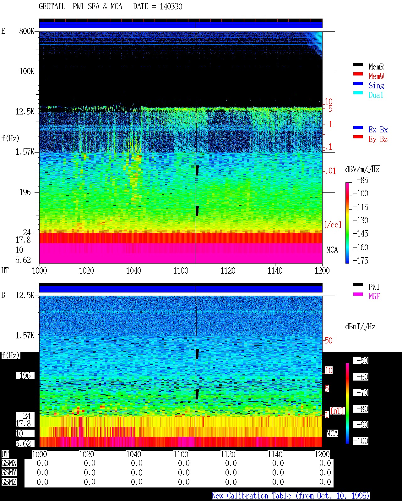
Task: Click the black PWI legend swatch
Action: click(358, 285)
